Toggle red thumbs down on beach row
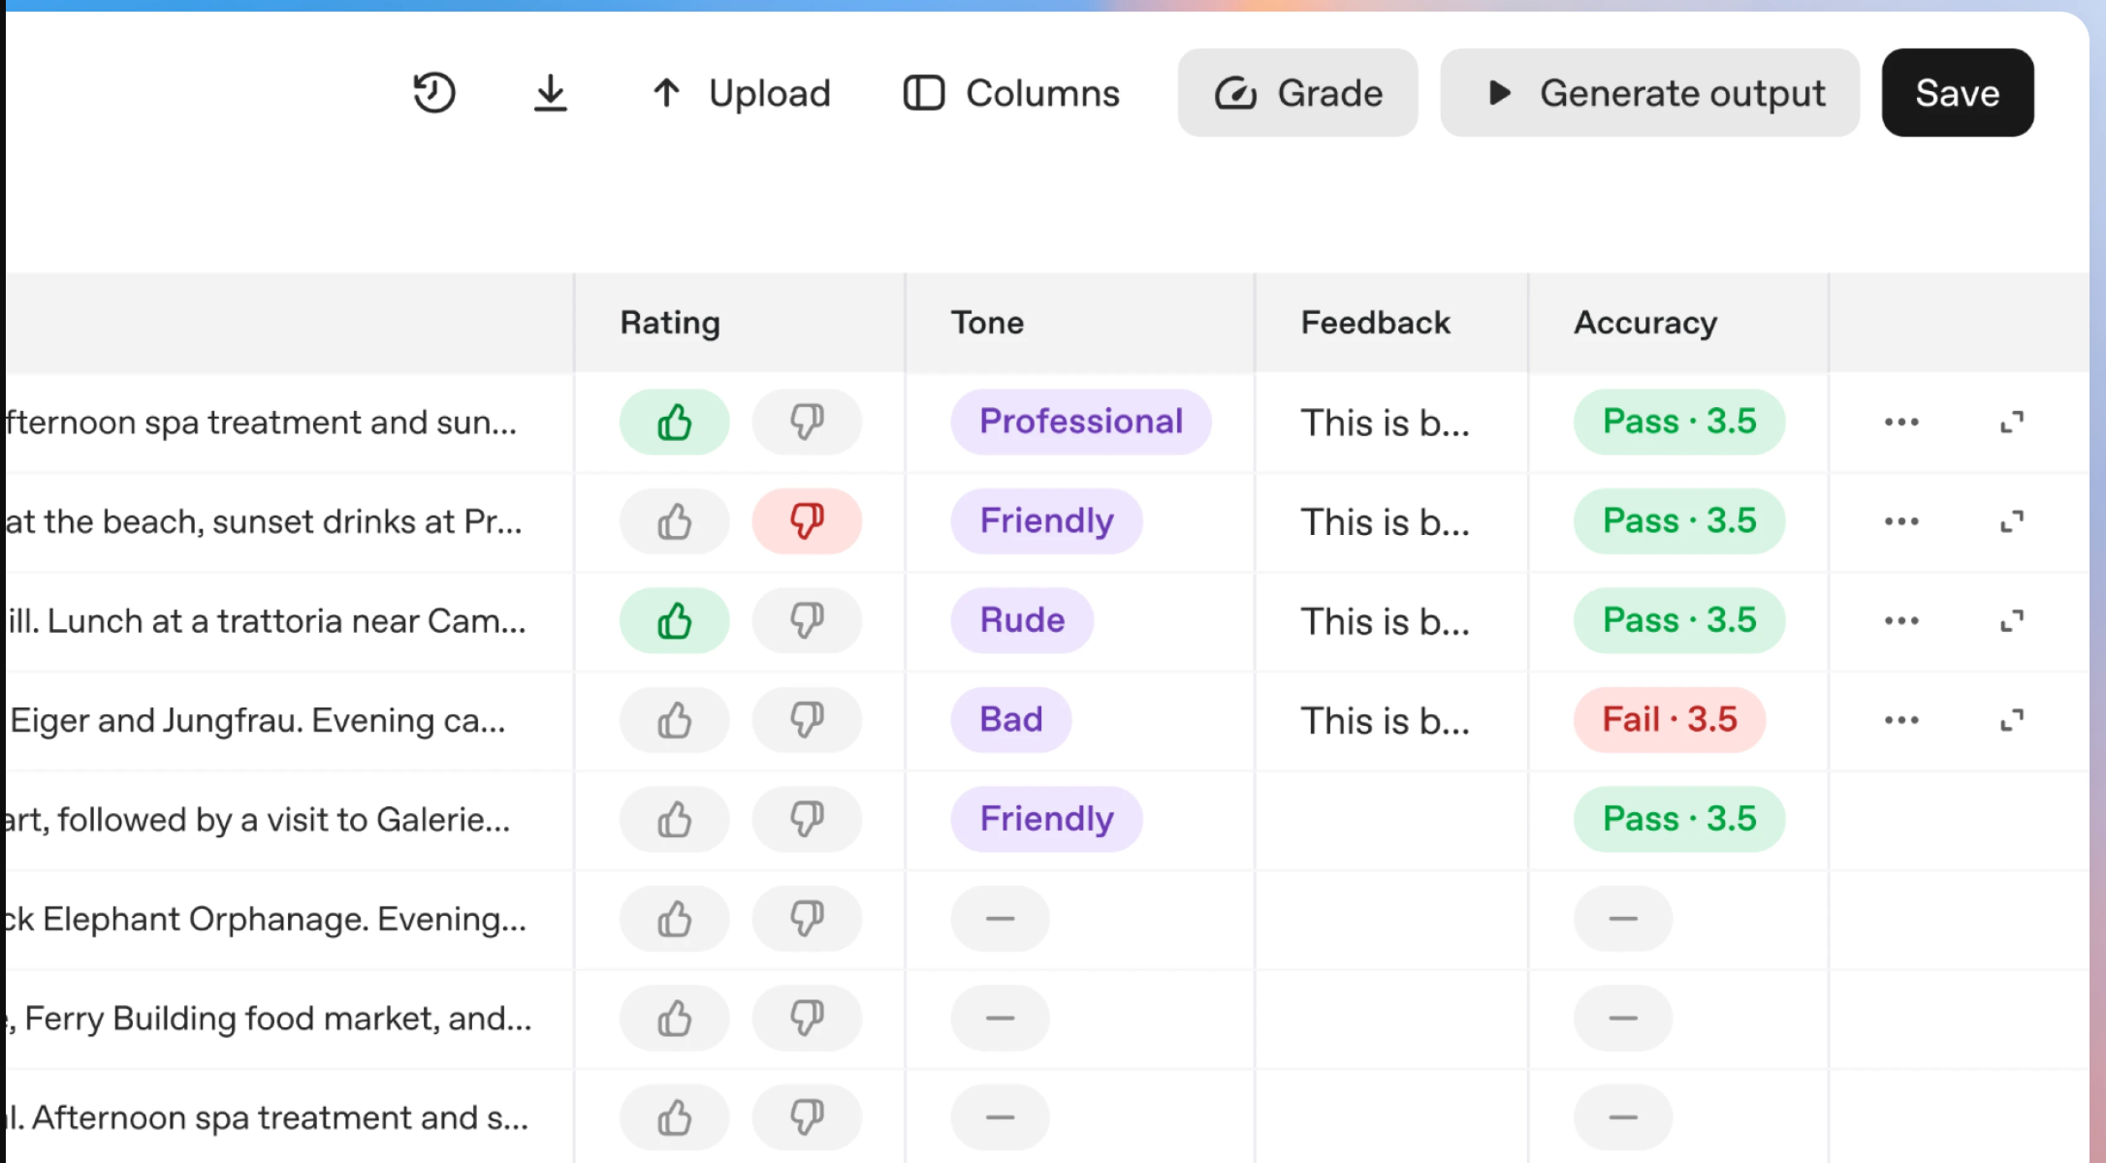Screen dimensions: 2106x1163 806,521
